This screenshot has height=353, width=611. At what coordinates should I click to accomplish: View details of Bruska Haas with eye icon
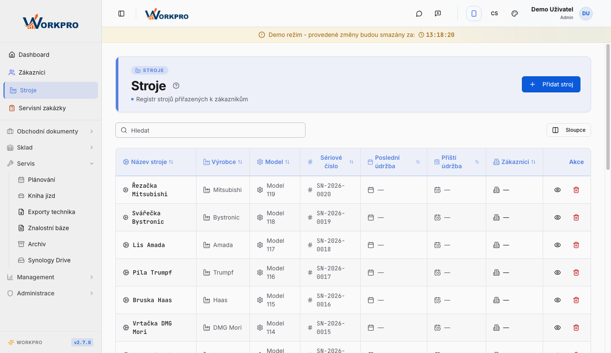558,300
